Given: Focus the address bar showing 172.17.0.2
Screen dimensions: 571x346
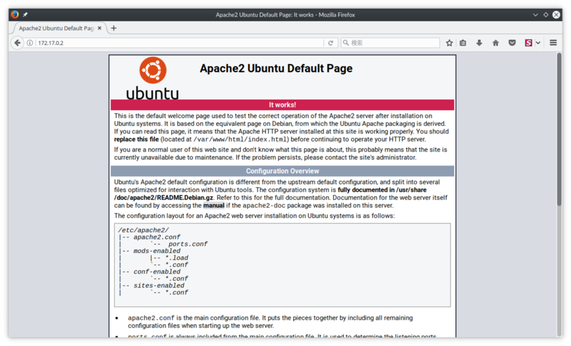Looking at the screenshot, I should 180,43.
